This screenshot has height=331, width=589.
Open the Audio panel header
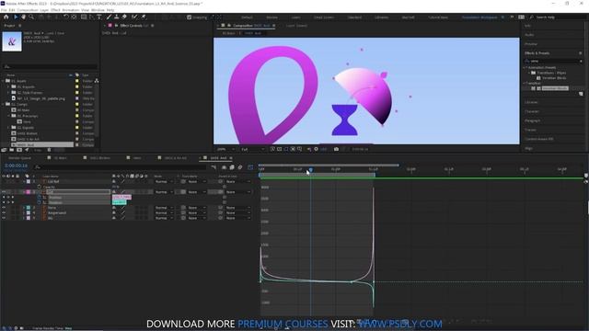coord(529,35)
